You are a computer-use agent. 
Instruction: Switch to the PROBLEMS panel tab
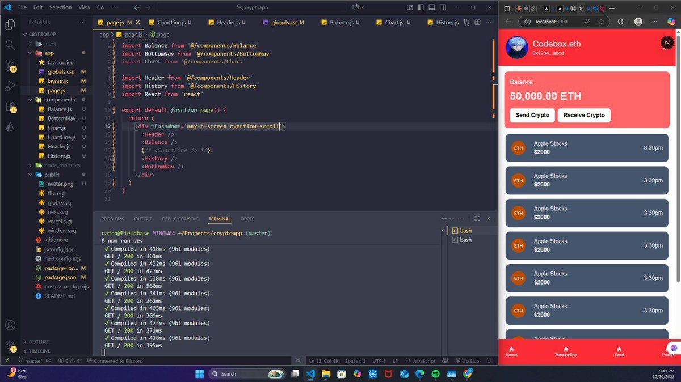112,219
